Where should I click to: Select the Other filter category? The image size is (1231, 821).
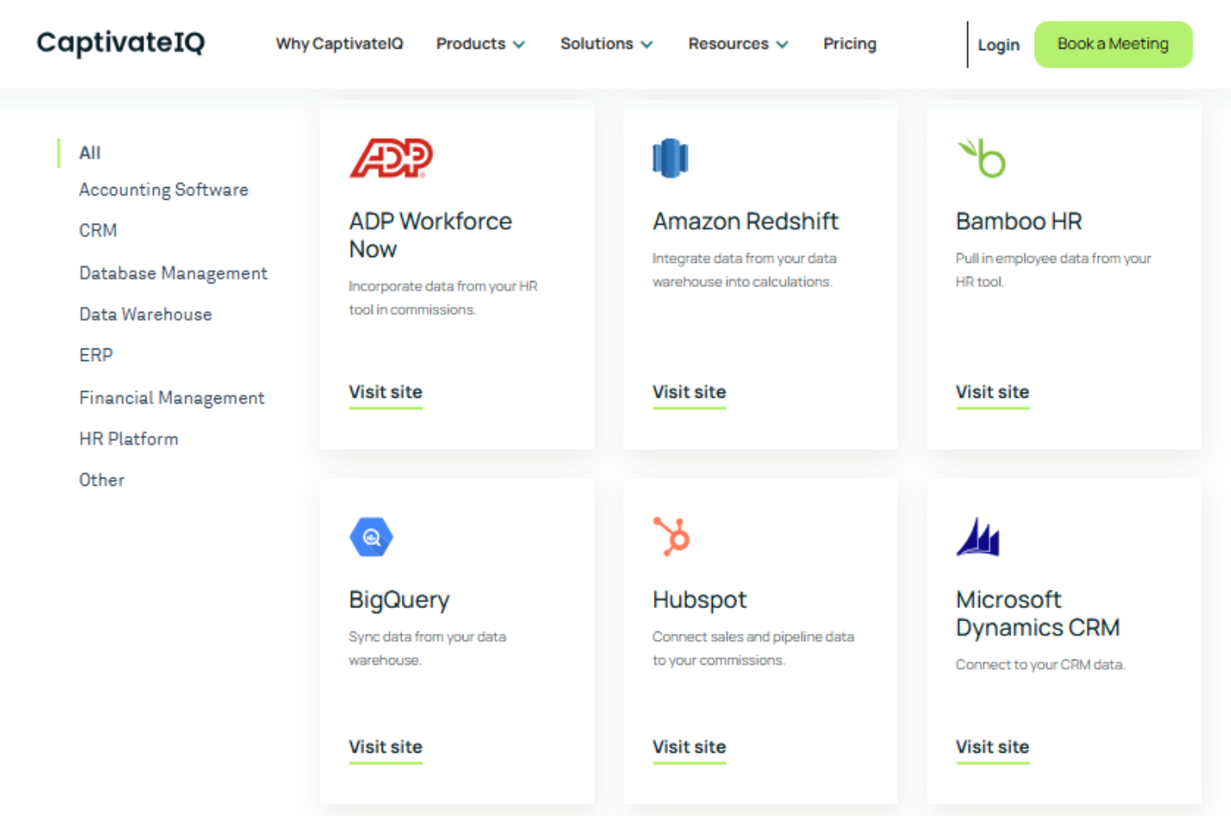(101, 480)
